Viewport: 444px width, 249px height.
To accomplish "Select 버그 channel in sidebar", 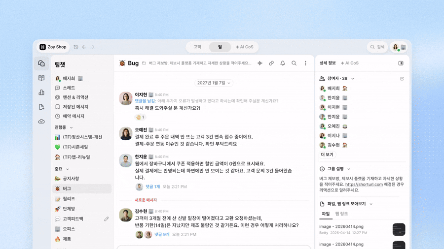I will click(x=82, y=188).
